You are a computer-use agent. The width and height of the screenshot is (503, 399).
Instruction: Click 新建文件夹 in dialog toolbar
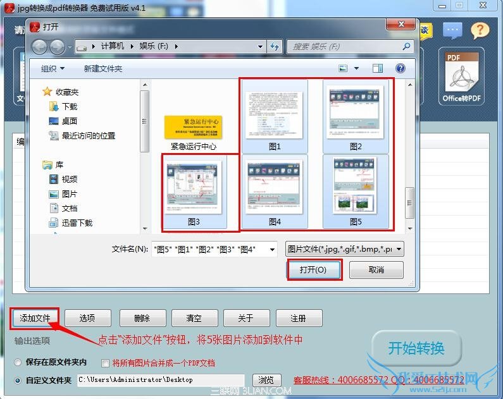click(x=103, y=68)
